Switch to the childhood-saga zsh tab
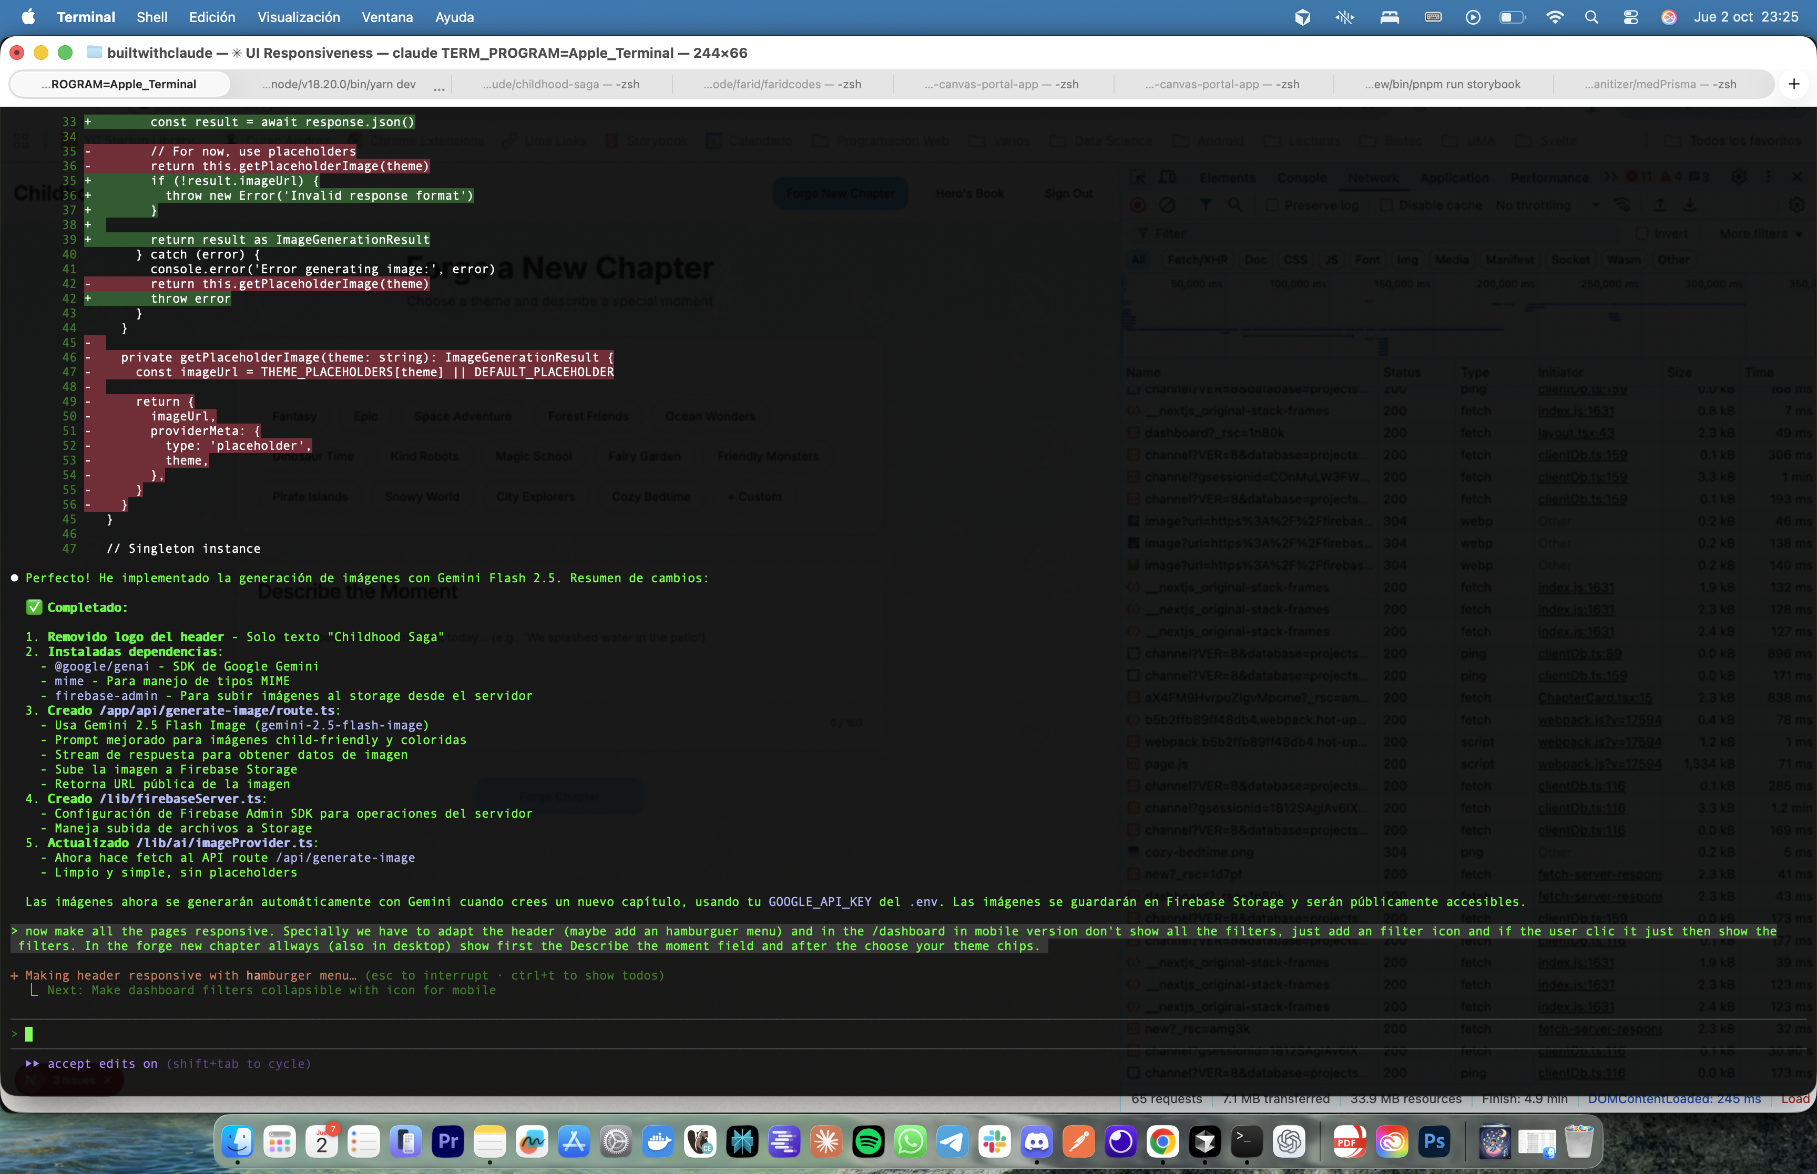 click(560, 84)
